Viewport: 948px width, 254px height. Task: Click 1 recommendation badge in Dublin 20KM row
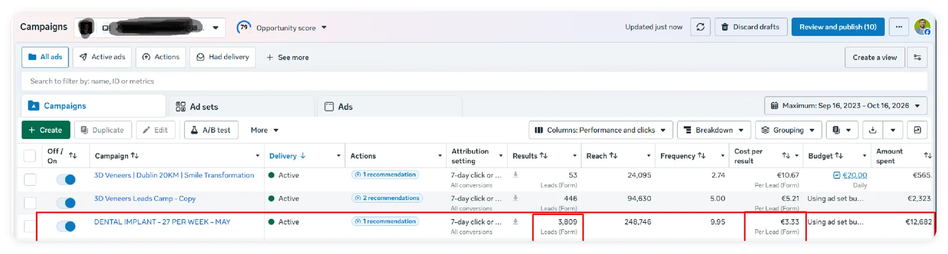pyautogui.click(x=385, y=174)
